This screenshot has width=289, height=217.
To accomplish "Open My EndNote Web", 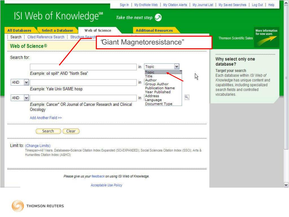I will pyautogui.click(x=146, y=5).
